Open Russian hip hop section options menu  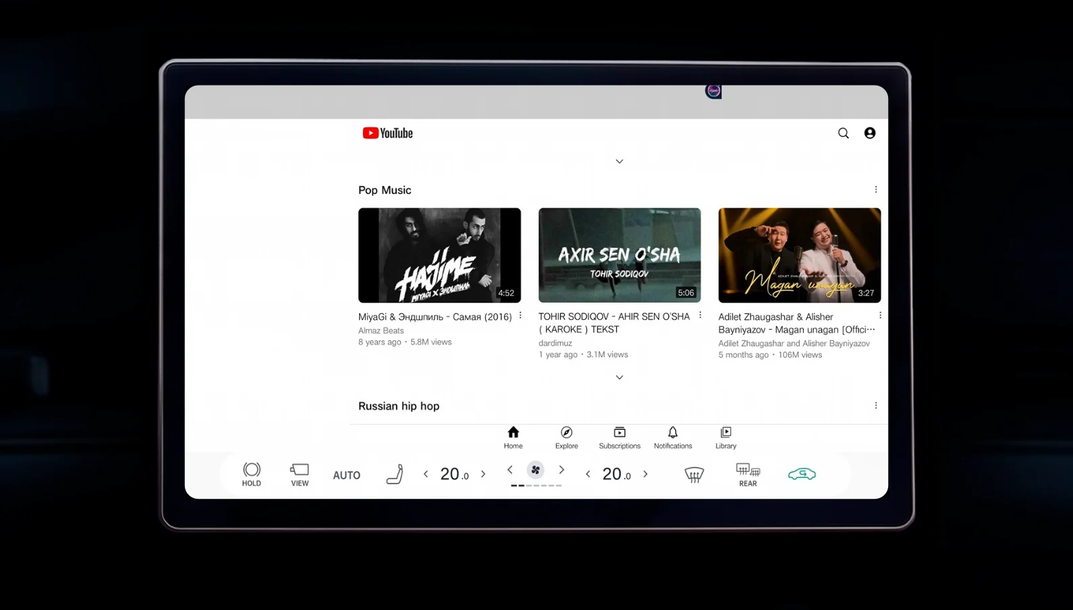(x=876, y=406)
